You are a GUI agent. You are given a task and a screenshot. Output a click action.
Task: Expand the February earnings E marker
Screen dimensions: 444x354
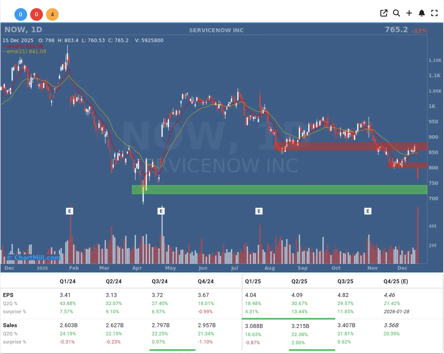point(70,211)
